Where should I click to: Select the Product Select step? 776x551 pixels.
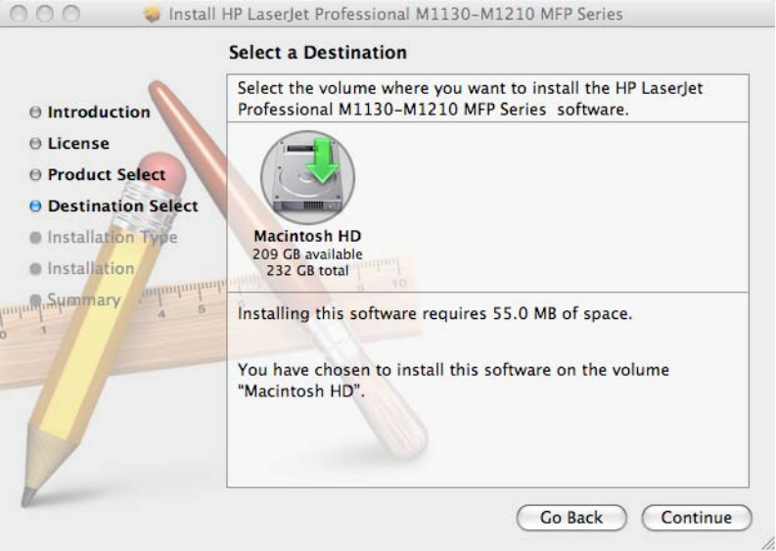[107, 174]
